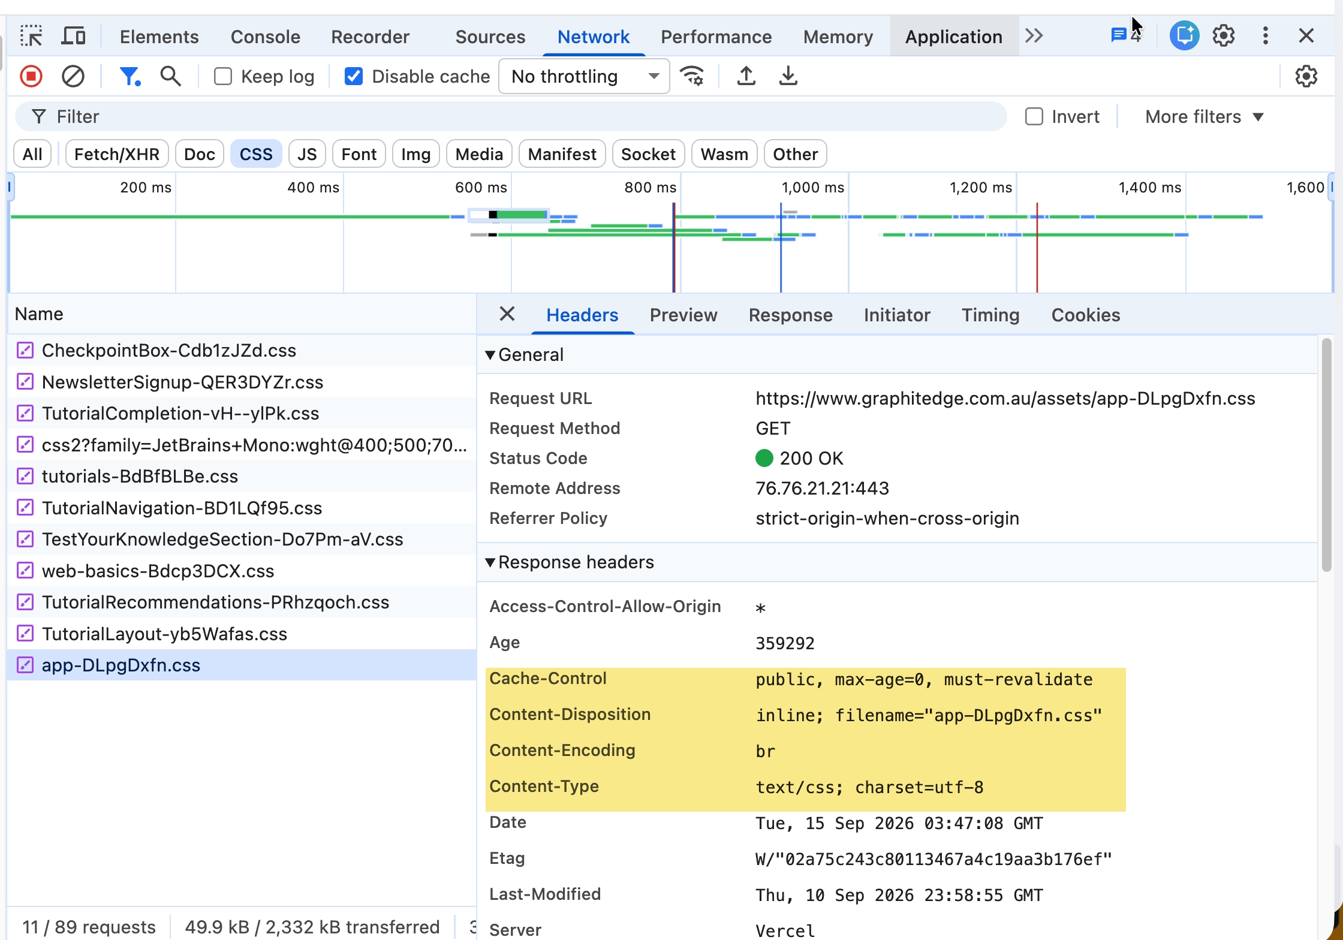Image resolution: width=1343 pixels, height=940 pixels.
Task: Click the red load event marker in timeline
Action: tap(1037, 247)
